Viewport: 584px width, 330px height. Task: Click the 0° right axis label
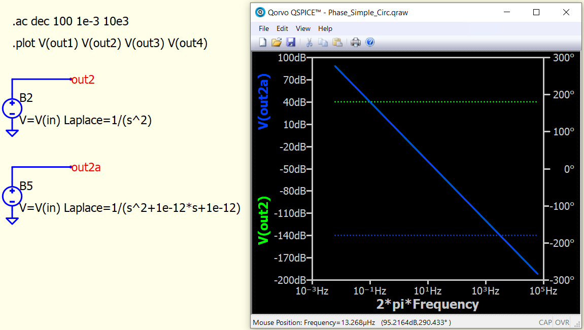click(x=569, y=169)
